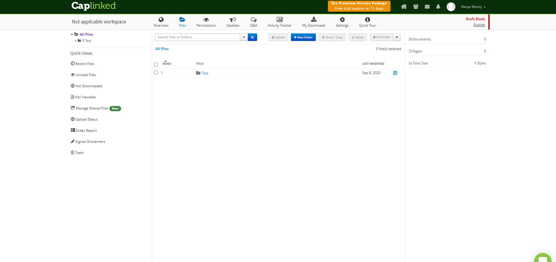Image resolution: width=556 pixels, height=262 pixels.
Task: Click the New badge beside Manage Shared Files
Action: coord(115,109)
